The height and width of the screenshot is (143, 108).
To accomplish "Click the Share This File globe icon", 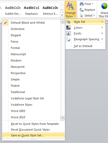I will (104, 6).
